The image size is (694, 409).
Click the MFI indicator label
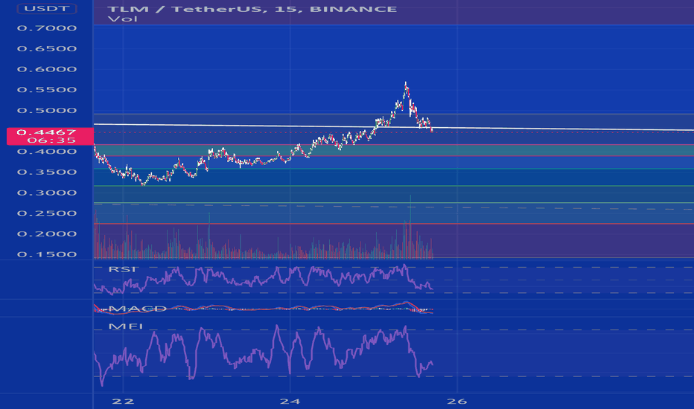[x=126, y=326]
